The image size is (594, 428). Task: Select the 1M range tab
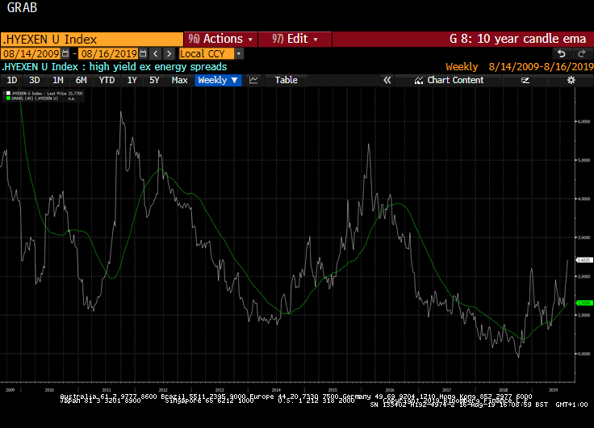pyautogui.click(x=57, y=80)
